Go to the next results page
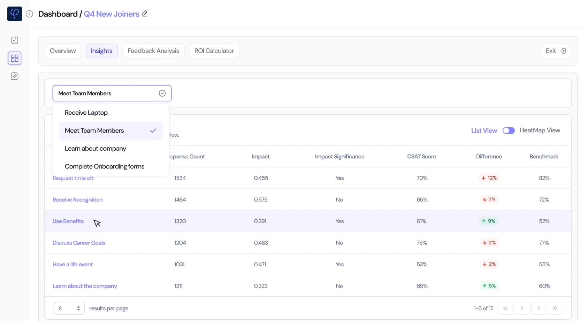This screenshot has width=587, height=321. point(539,308)
